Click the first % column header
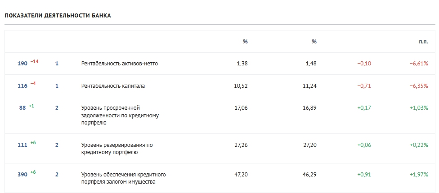The width and height of the screenshot is (439, 193). tap(245, 42)
